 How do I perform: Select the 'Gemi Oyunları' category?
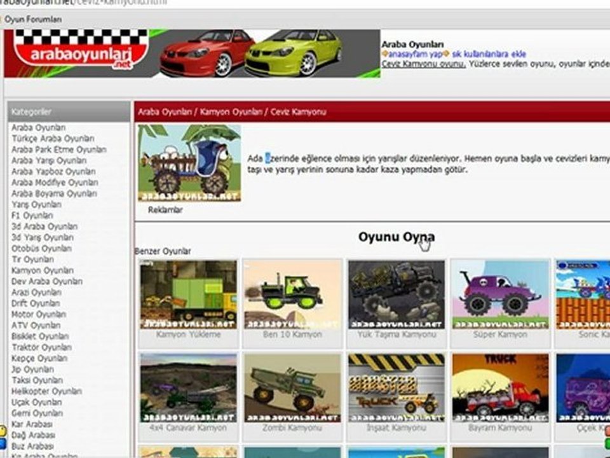tap(37, 413)
